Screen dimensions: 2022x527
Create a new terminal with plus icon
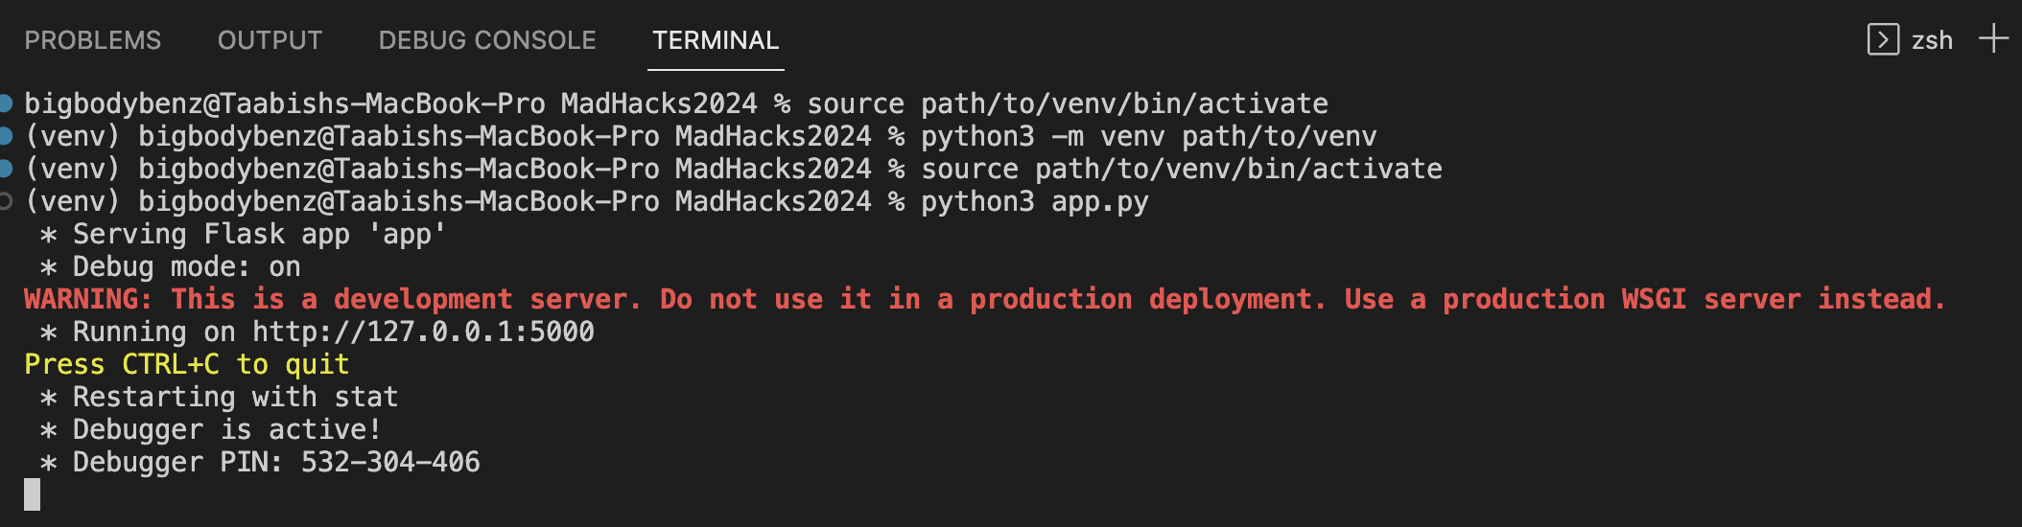1993,39
